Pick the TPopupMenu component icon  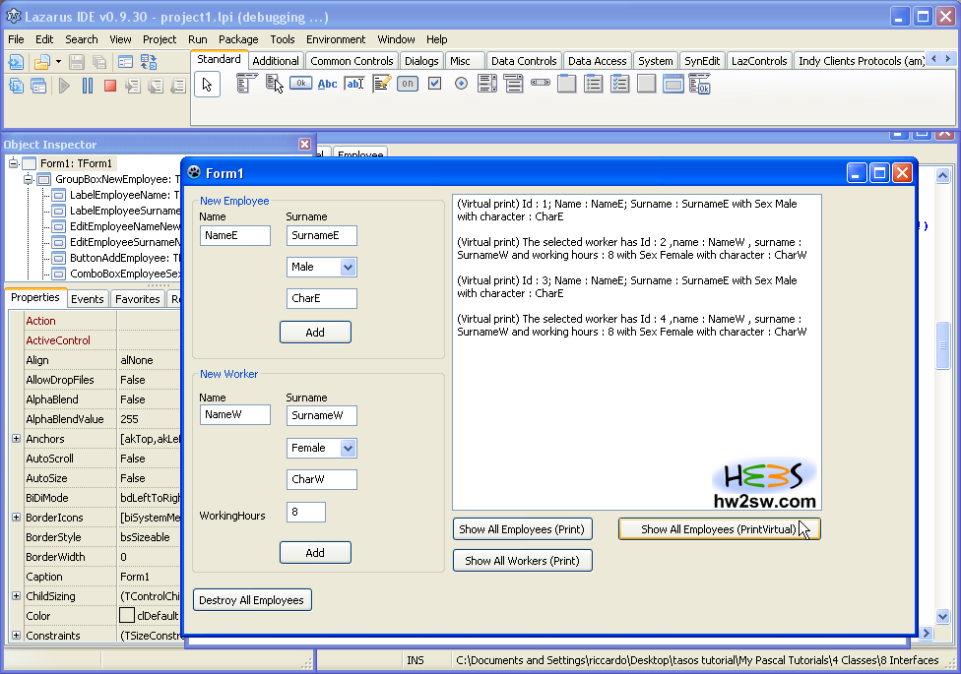(x=274, y=84)
